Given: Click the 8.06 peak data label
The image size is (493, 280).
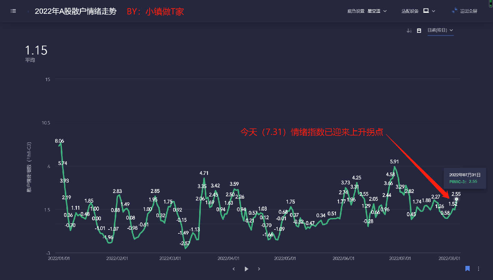Looking at the screenshot, I should (59, 141).
